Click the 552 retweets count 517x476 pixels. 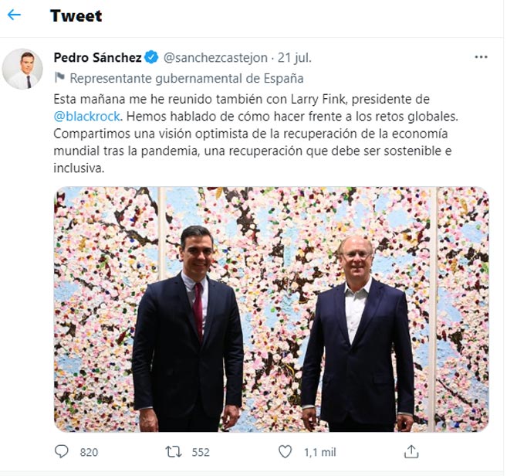pos(201,452)
